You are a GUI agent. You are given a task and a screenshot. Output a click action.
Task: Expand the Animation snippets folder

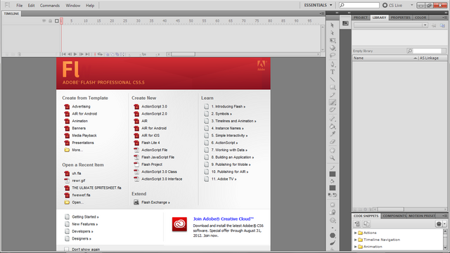(x=356, y=247)
